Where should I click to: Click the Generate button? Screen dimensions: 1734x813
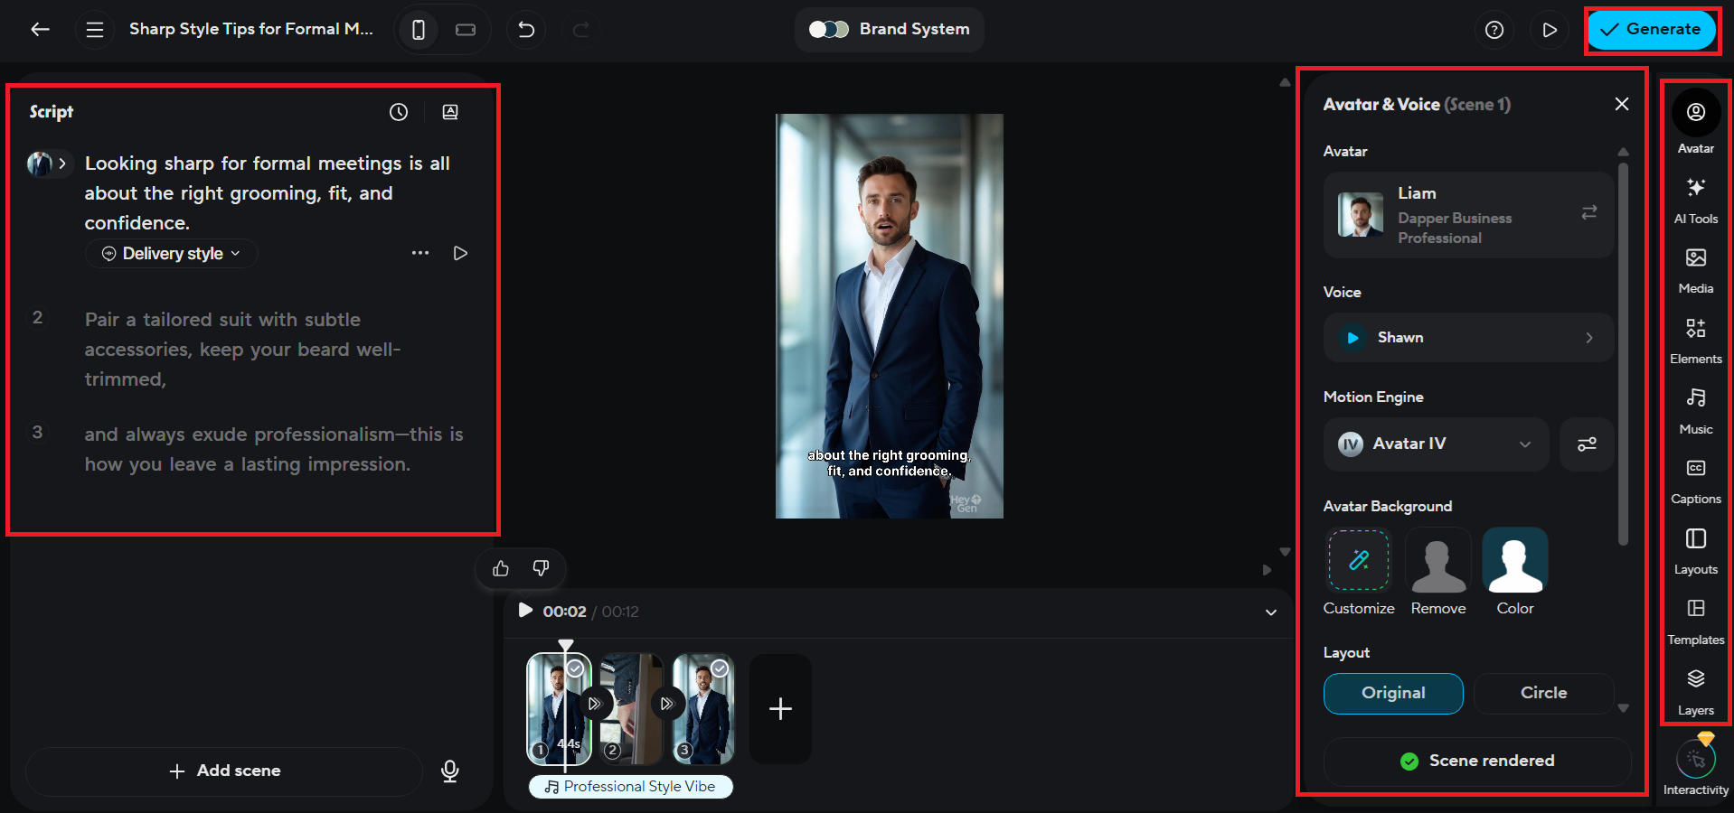coord(1651,30)
